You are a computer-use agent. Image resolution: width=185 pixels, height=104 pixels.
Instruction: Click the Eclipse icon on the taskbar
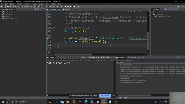click(104, 101)
